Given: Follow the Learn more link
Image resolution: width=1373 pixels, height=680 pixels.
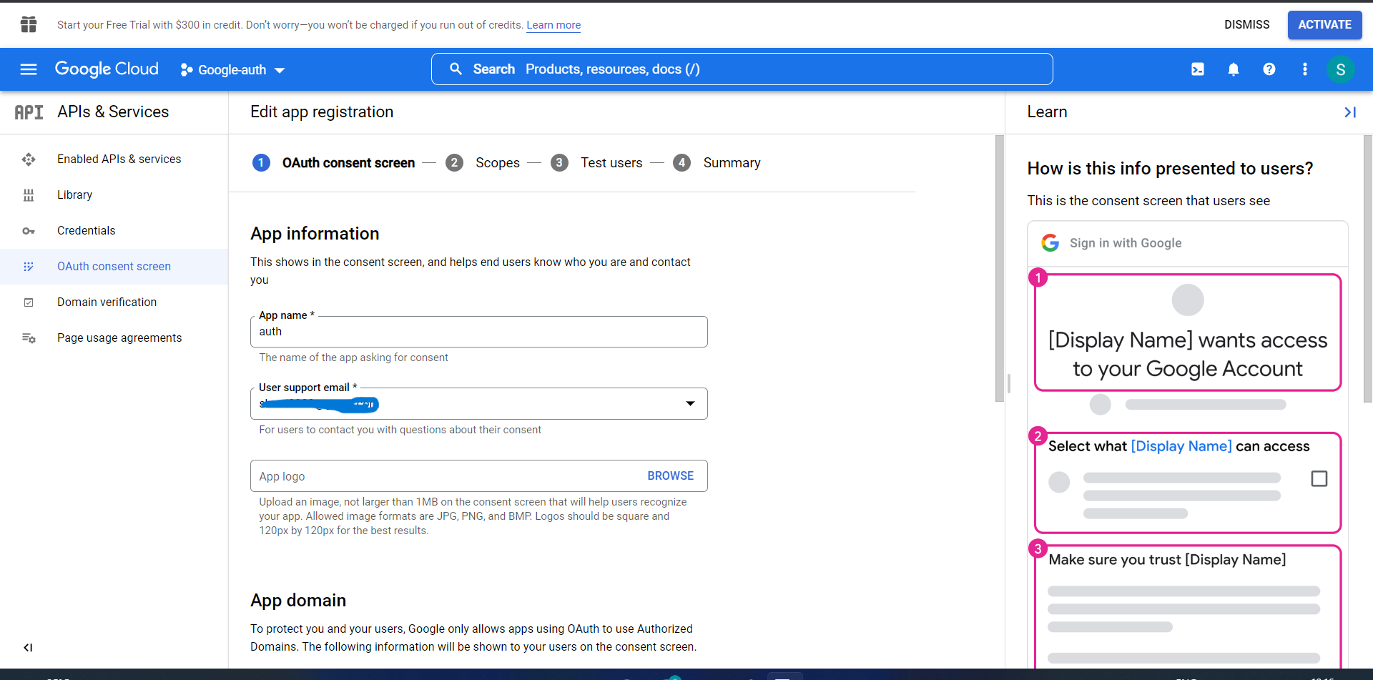Looking at the screenshot, I should pos(553,25).
